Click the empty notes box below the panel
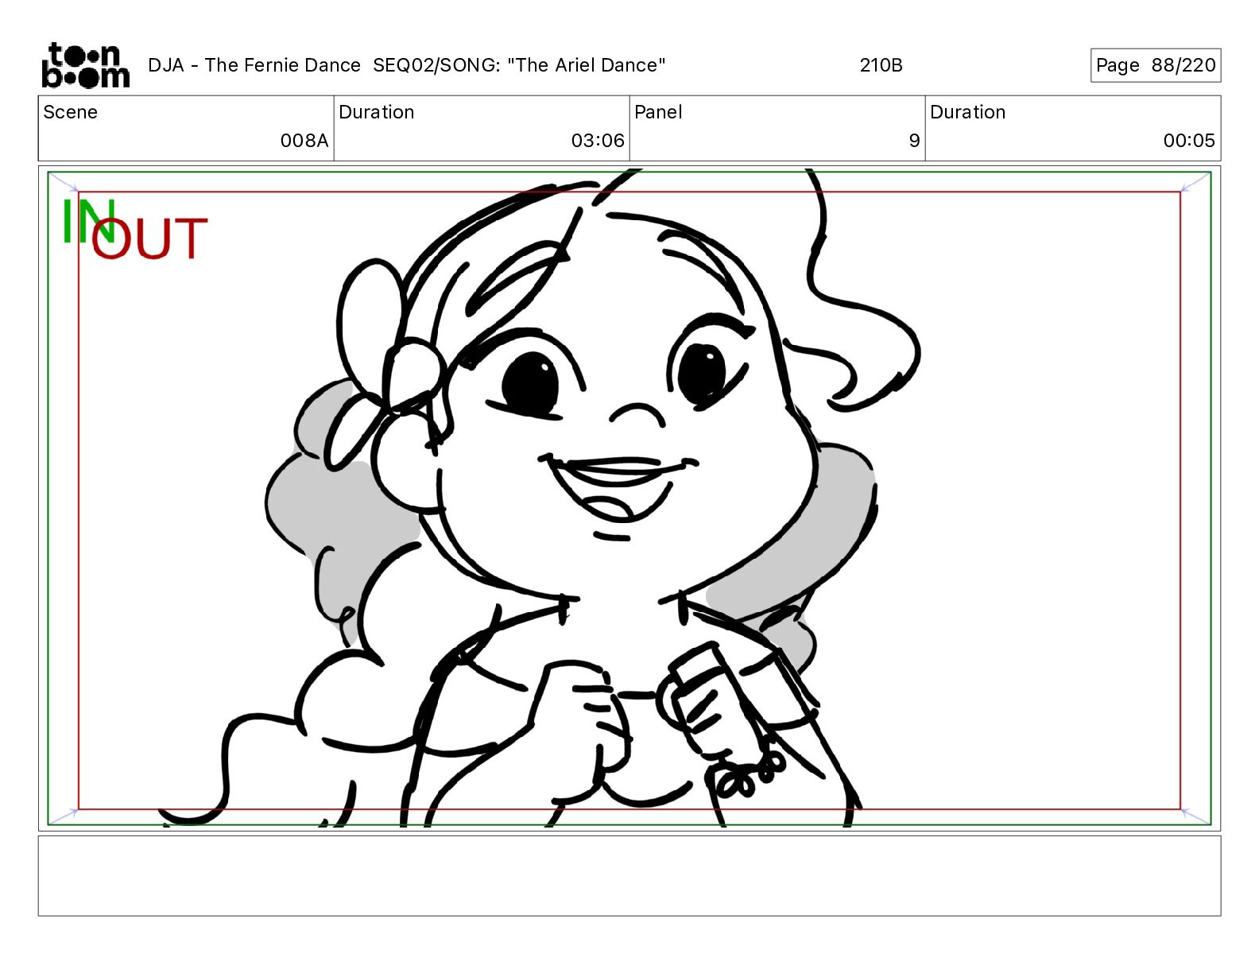This screenshot has width=1259, height=973. pos(629,875)
